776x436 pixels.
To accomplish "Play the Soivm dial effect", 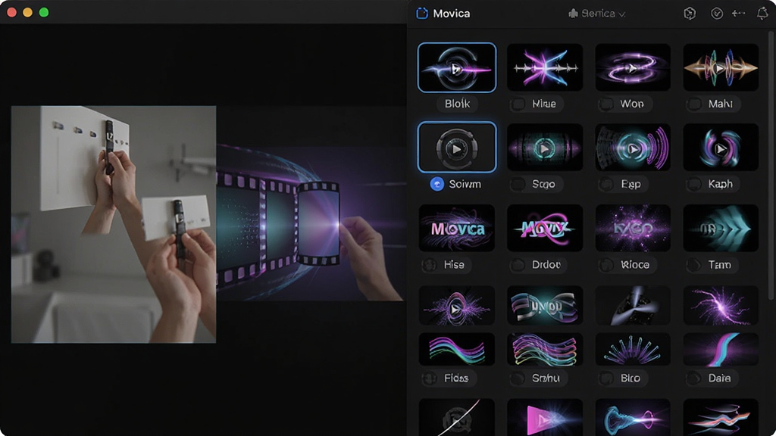I will pos(456,148).
